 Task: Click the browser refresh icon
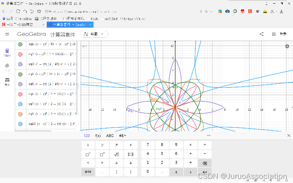pos(18,11)
